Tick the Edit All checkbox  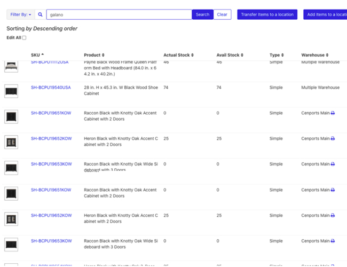(x=24, y=38)
